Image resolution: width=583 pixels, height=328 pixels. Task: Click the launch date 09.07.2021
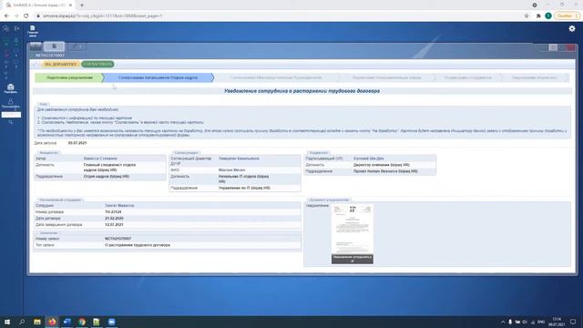[x=77, y=143]
